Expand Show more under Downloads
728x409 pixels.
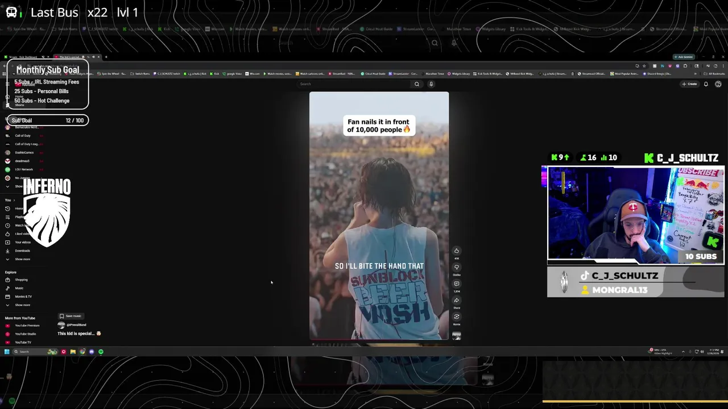(22, 260)
